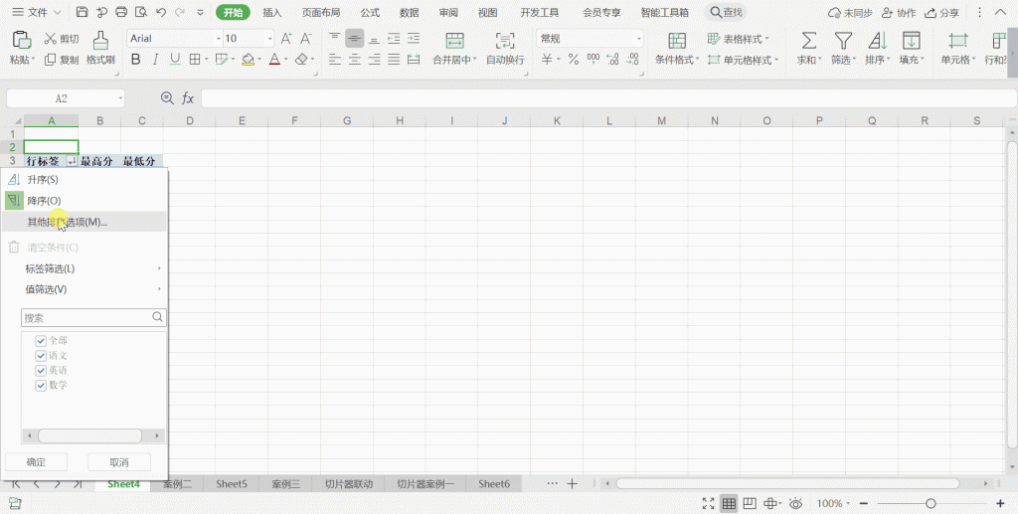Expand the 值筛选(V) submenu

85,289
